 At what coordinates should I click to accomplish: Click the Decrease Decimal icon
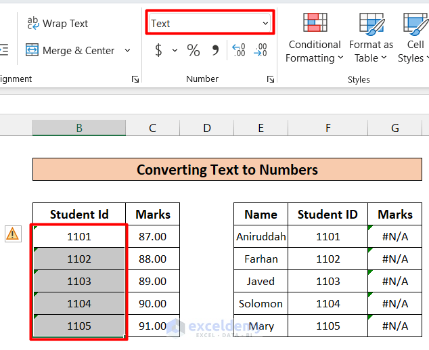pyautogui.click(x=261, y=50)
